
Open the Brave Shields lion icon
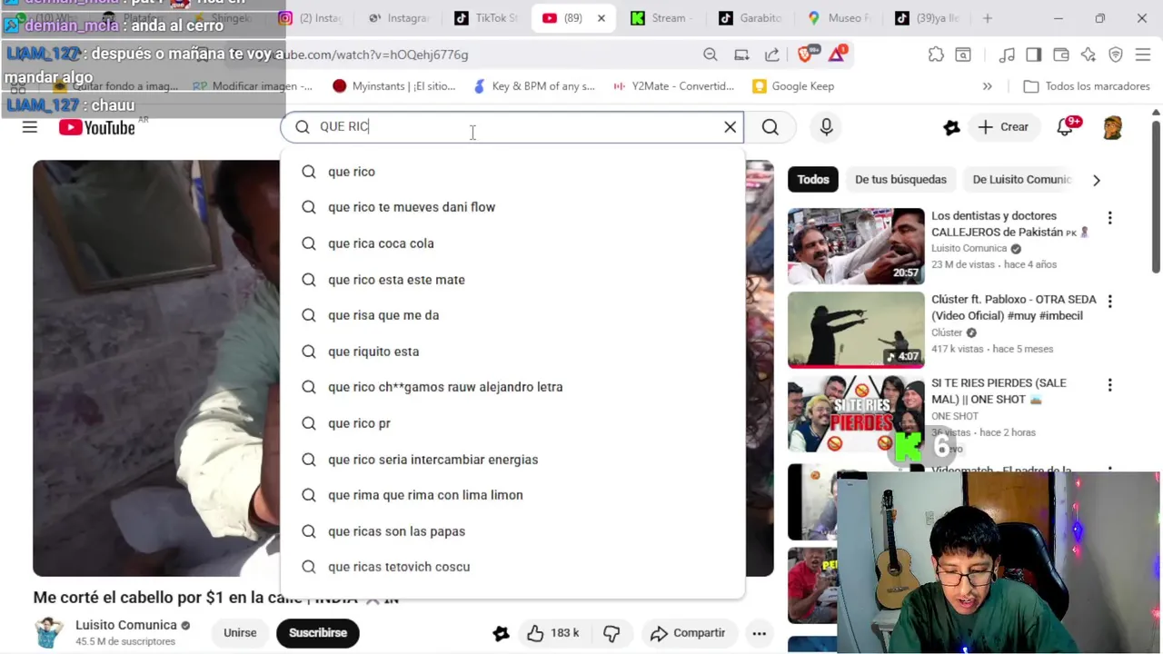point(807,54)
